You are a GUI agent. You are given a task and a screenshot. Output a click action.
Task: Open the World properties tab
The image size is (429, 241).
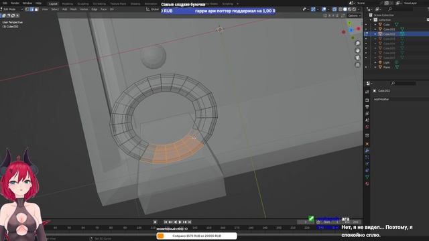367,127
